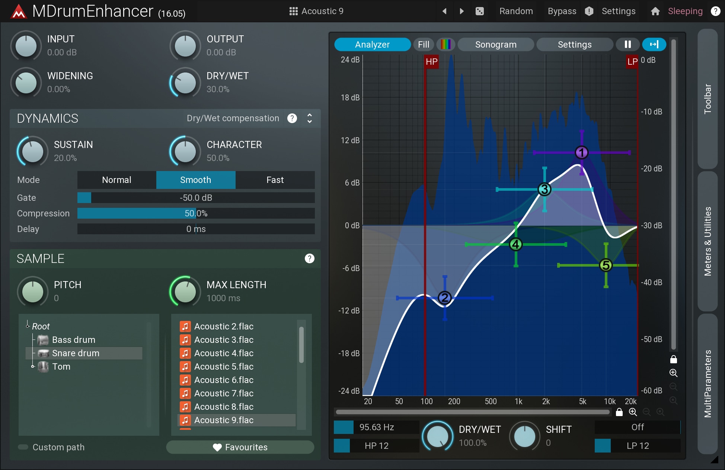Click the sample file list scrollbar
This screenshot has height=470, width=725.
pyautogui.click(x=301, y=344)
